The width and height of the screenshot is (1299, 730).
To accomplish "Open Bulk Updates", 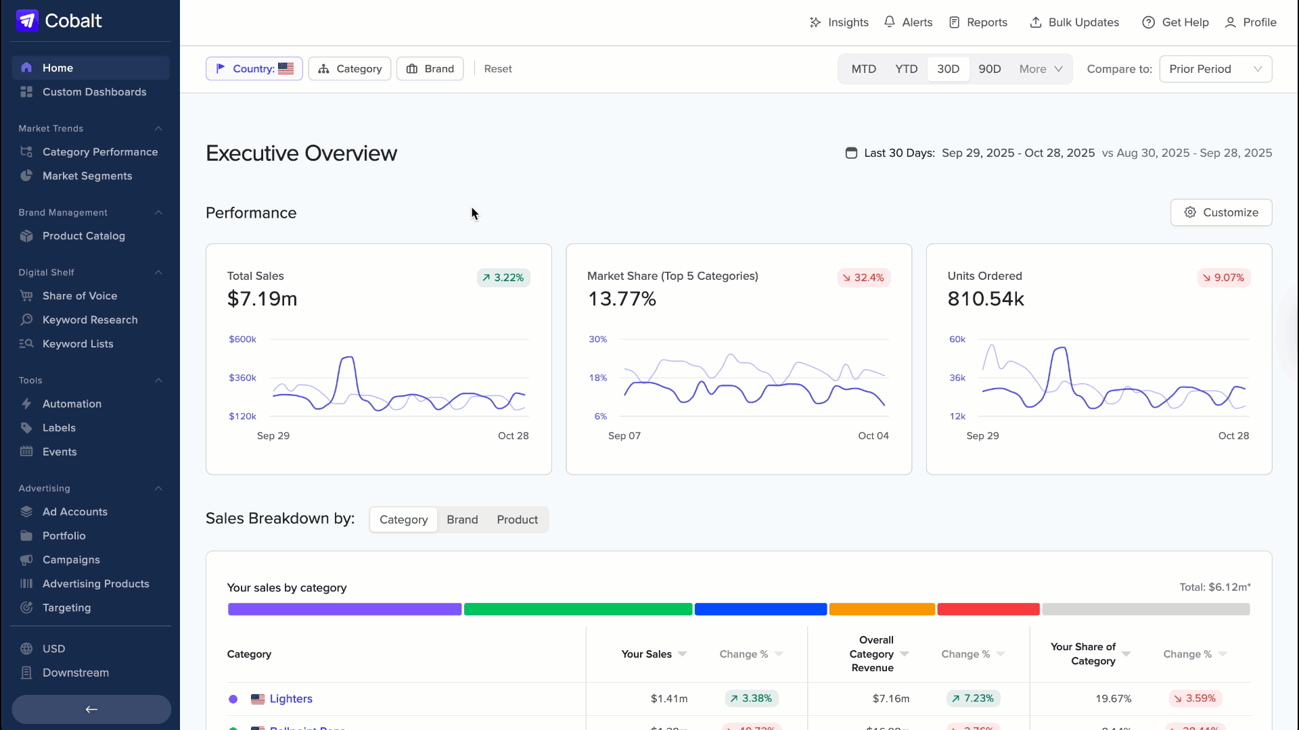I will [x=1074, y=22].
